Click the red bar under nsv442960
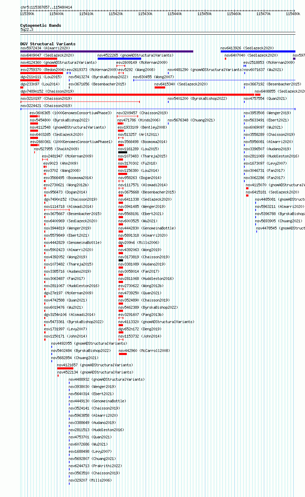The width and height of the screenshot is (305, 497). 123,354
